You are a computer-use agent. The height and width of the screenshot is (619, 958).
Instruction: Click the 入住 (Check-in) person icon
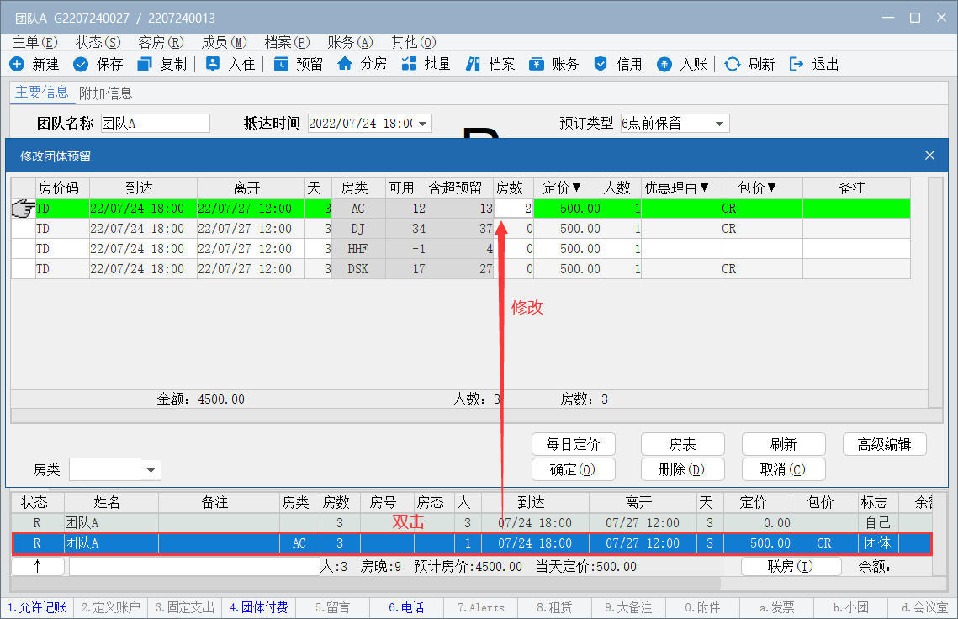point(213,64)
